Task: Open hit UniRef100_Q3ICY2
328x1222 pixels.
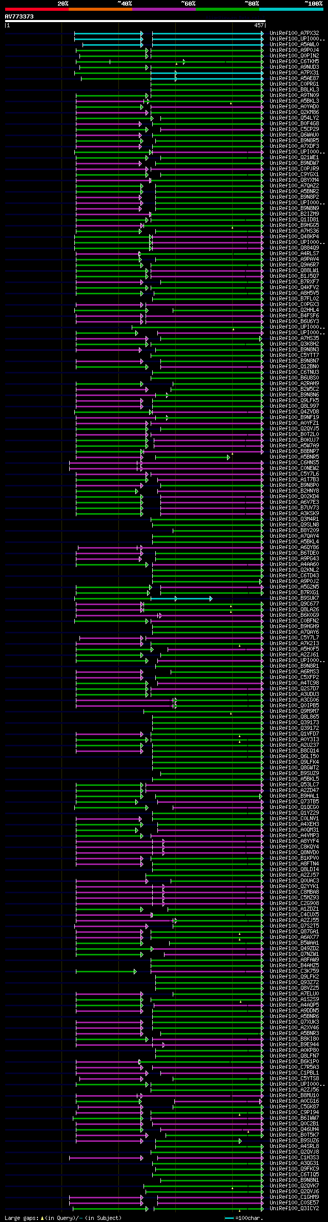Action: tap(294, 1208)
